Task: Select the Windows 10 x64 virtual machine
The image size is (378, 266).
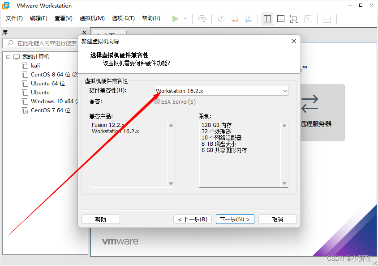Action: click(55, 101)
